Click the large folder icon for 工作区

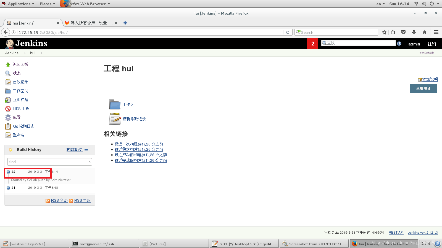coord(115,105)
